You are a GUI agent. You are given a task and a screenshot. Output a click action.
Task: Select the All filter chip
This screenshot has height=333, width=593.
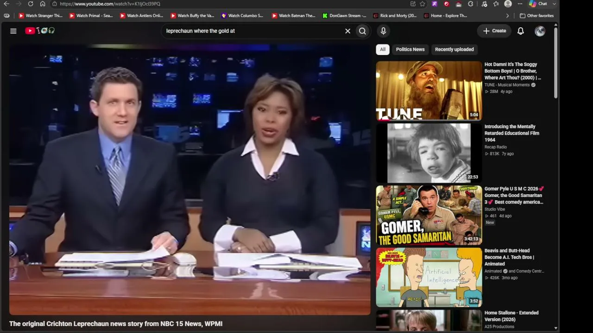(x=383, y=49)
